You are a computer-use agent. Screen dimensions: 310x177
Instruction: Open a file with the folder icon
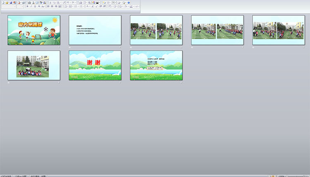pos(7,2)
